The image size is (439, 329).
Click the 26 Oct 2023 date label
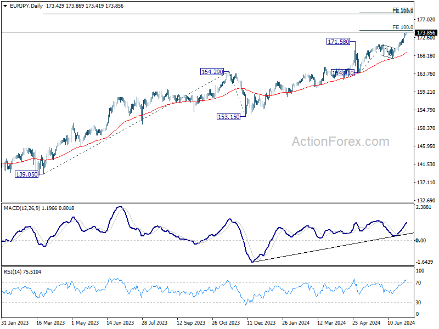click(x=226, y=322)
